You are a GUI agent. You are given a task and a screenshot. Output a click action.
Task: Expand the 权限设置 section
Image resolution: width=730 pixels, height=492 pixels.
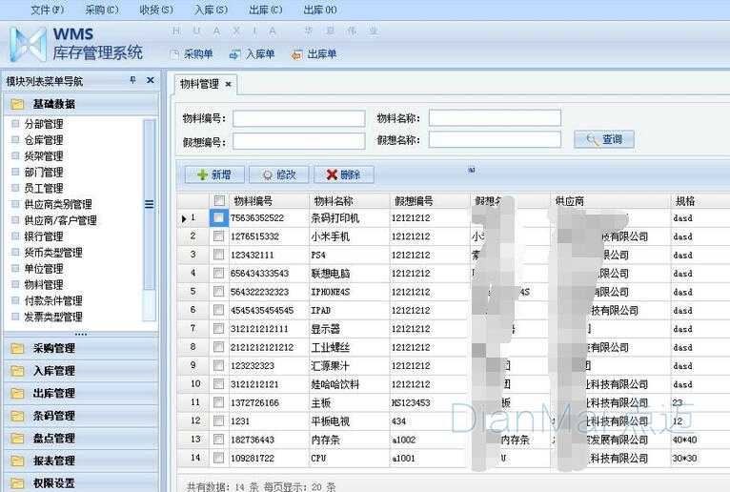click(81, 483)
